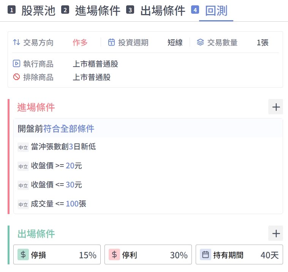Click the 排除商品 prohibited icon
288x272 pixels.
pyautogui.click(x=16, y=77)
